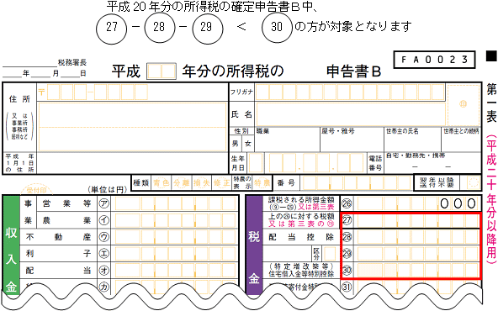The width and height of the screenshot is (498, 311).
Task: Click the FA0023 form code box
Action: click(x=434, y=60)
